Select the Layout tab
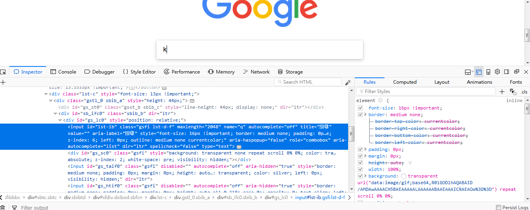Image resolution: width=530 pixels, height=210 pixels. pyautogui.click(x=442, y=82)
